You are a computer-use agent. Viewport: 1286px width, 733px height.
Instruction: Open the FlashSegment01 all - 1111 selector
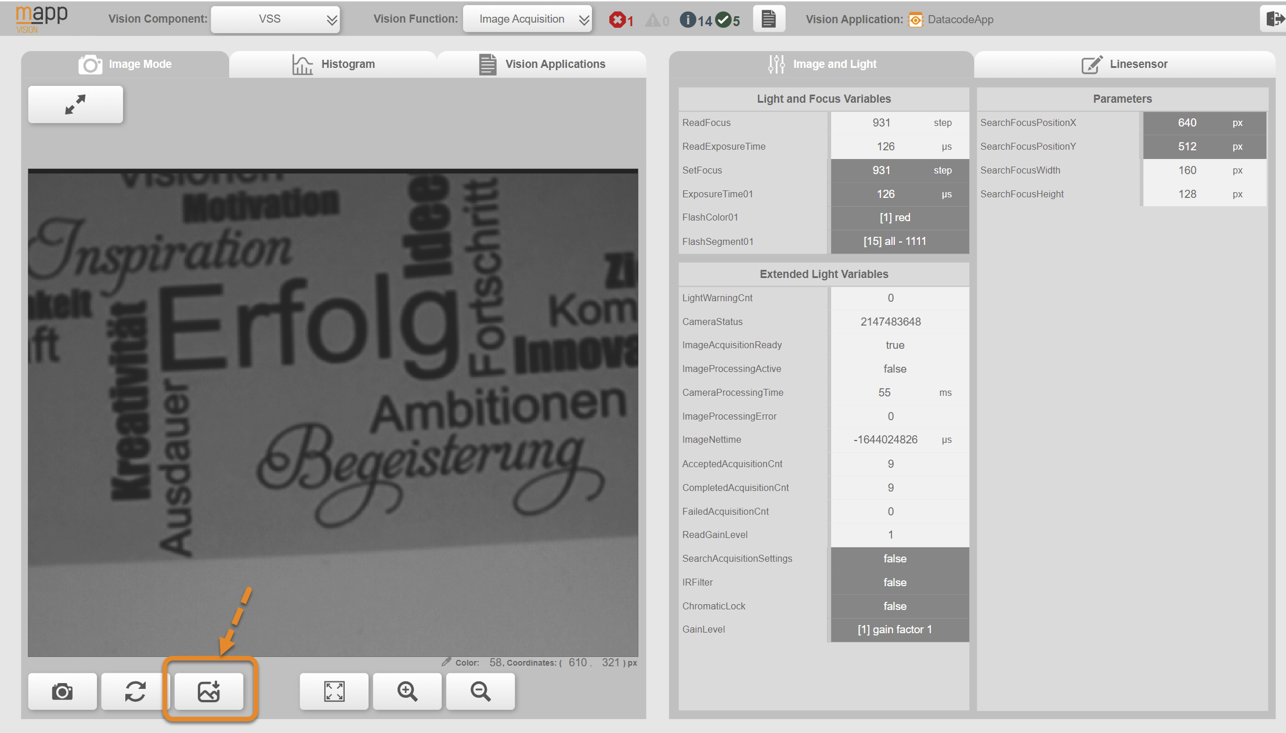tap(900, 241)
